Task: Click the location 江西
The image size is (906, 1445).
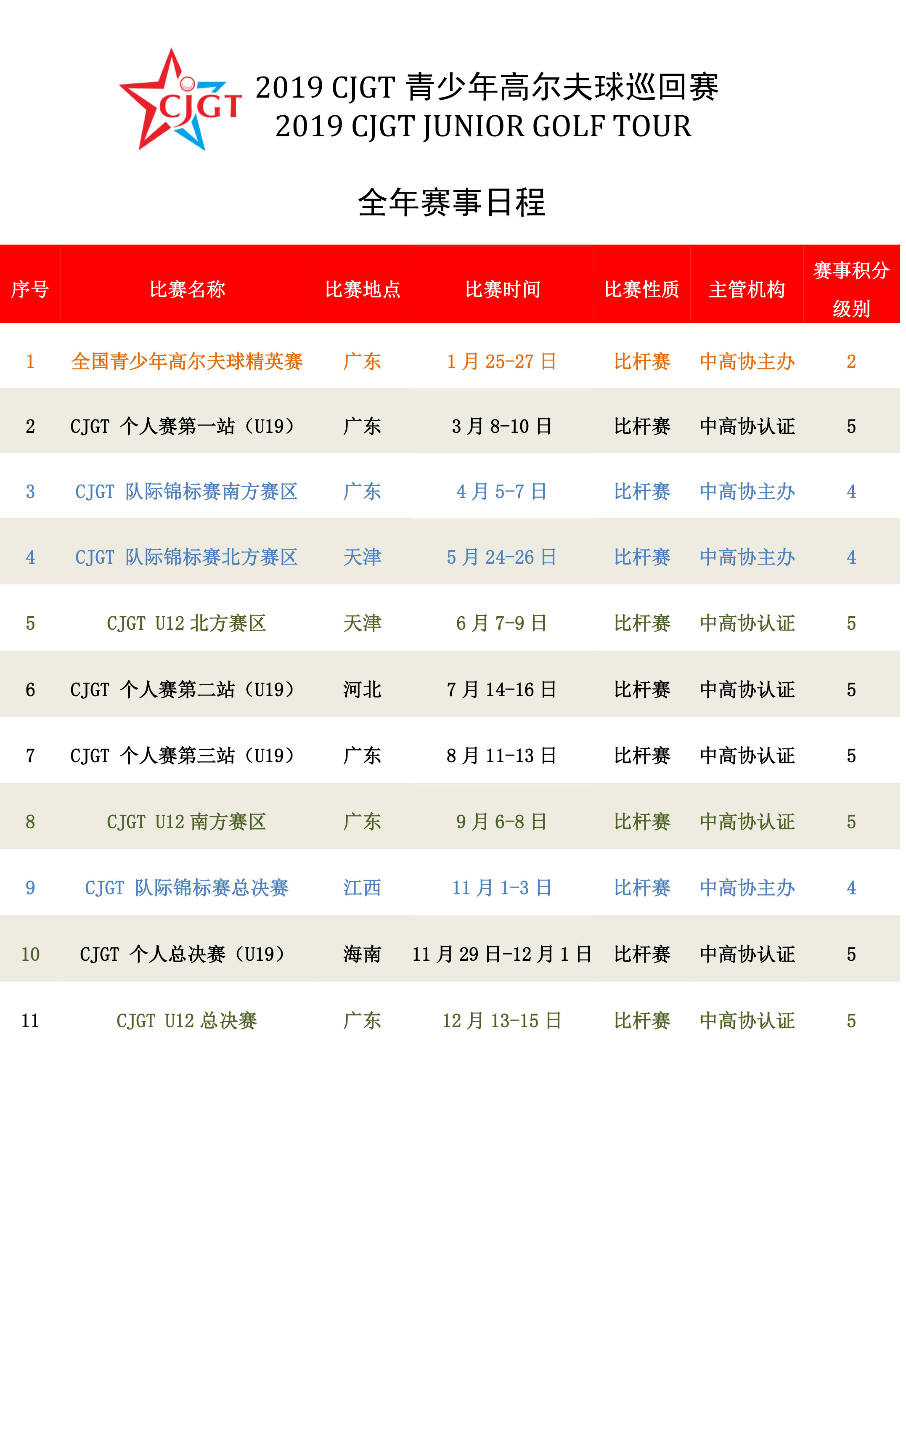Action: [x=363, y=888]
